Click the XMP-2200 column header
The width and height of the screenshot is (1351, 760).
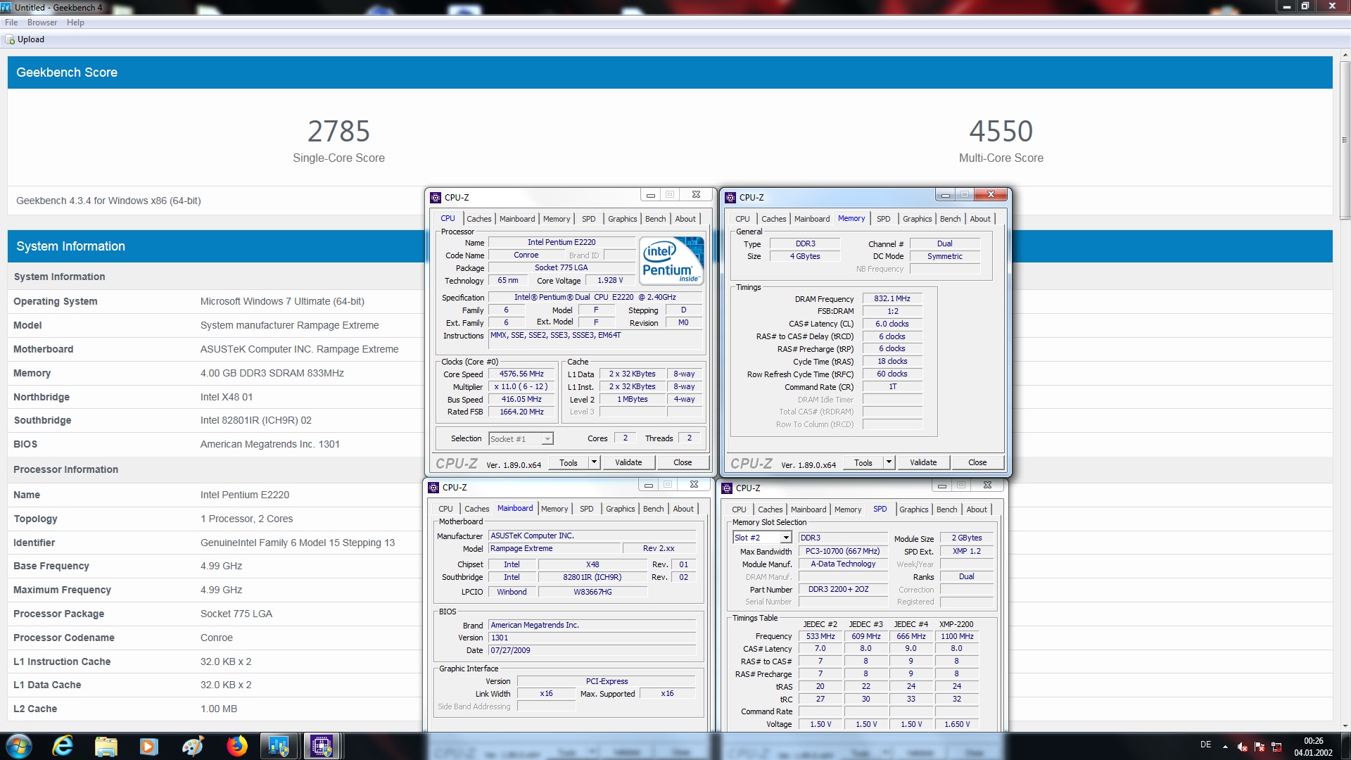coord(956,624)
